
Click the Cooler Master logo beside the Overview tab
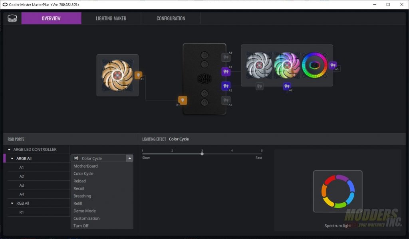12,18
